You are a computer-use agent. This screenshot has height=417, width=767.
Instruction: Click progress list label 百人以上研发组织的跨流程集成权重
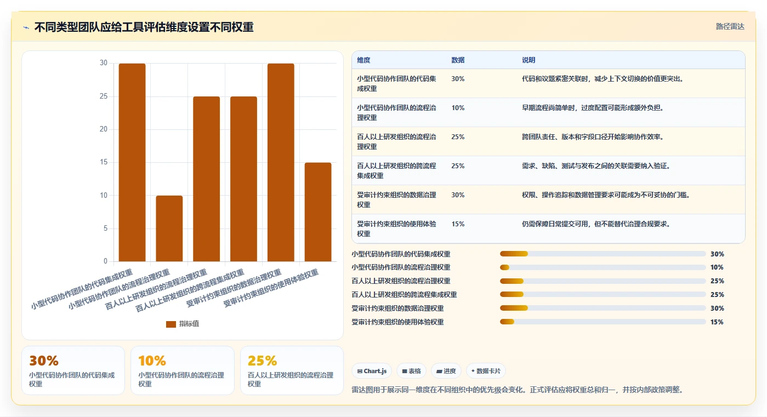point(404,295)
